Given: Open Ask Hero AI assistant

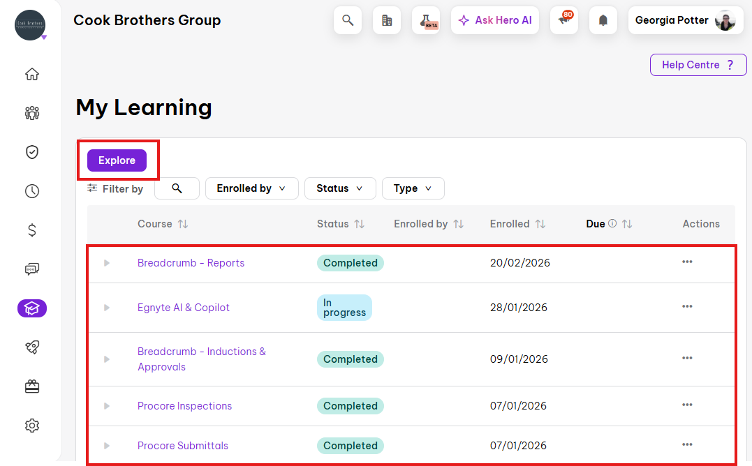Looking at the screenshot, I should [x=495, y=21].
